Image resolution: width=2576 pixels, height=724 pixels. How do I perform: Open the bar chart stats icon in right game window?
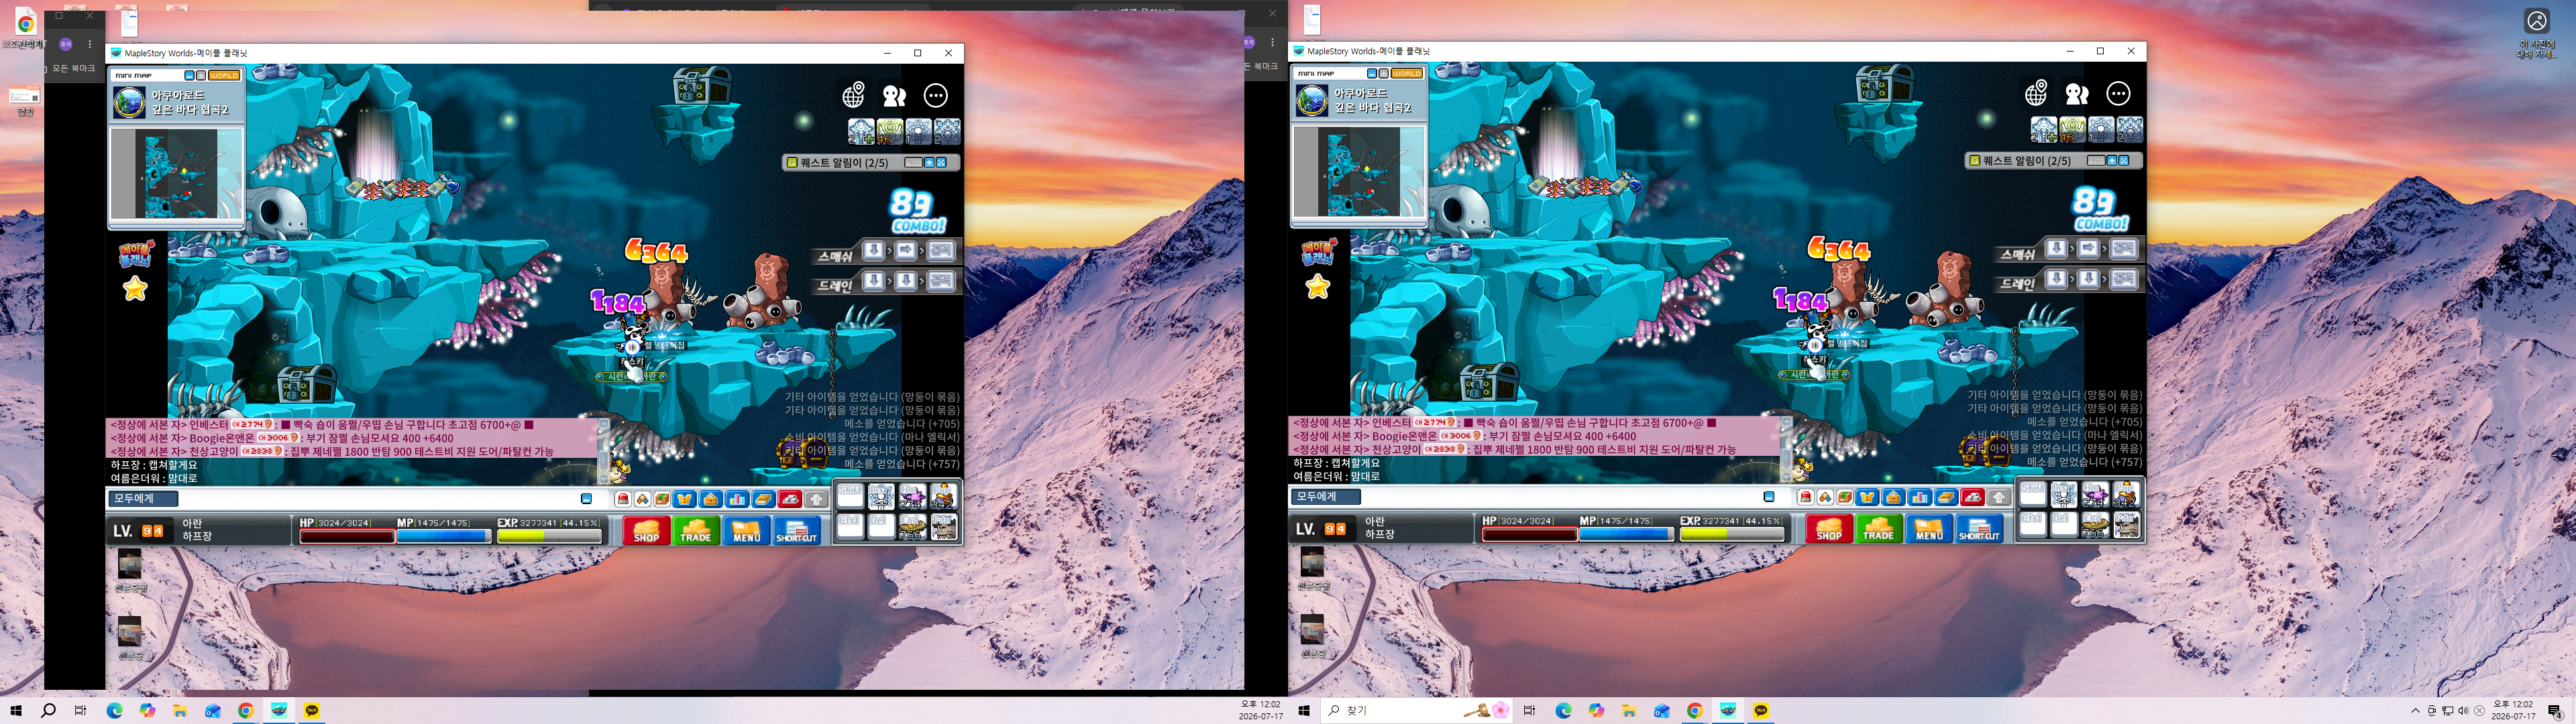[1920, 497]
